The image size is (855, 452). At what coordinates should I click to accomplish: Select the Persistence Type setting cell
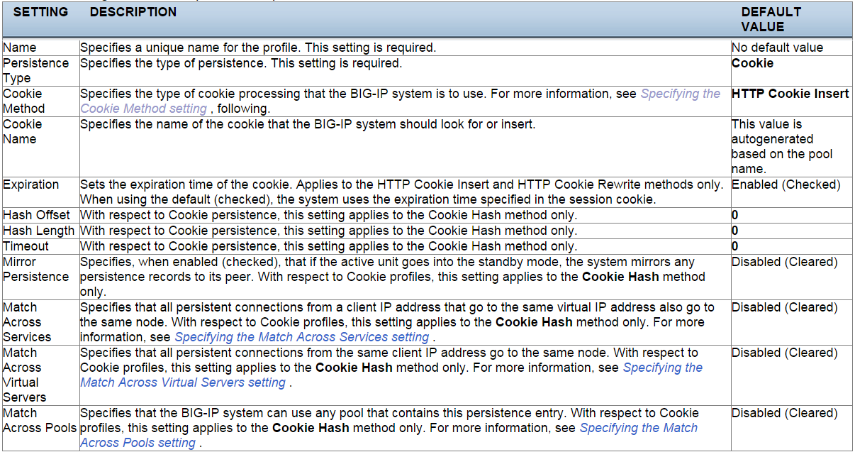click(x=36, y=70)
